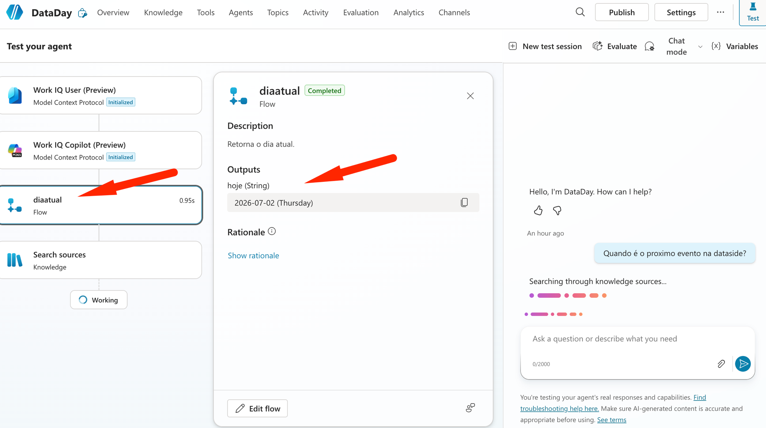Click the Ask a question input field
Viewport: 766px width, 428px height.
coord(637,339)
